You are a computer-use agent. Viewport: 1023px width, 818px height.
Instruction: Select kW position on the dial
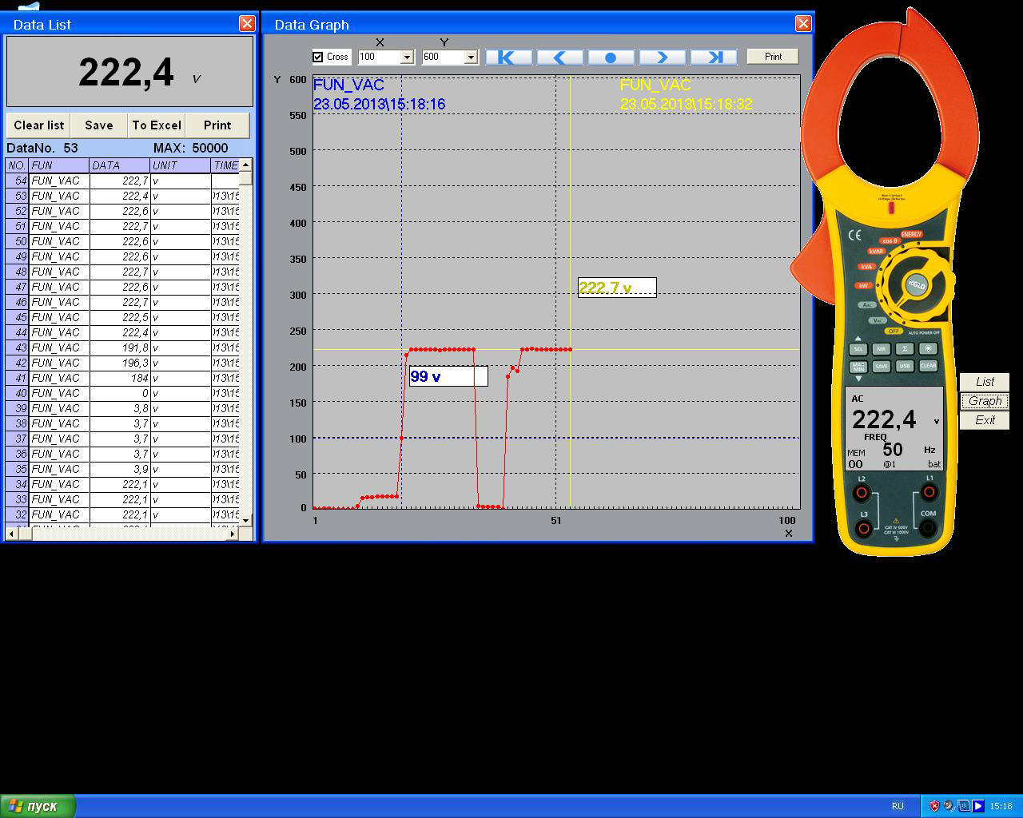click(x=863, y=285)
